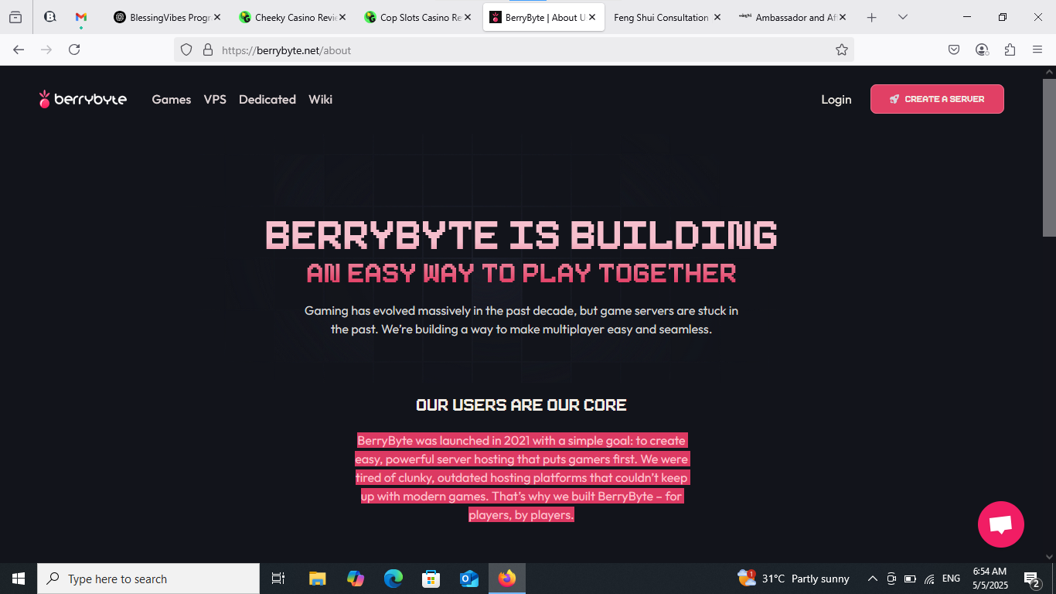Image resolution: width=1056 pixels, height=594 pixels.
Task: Click the pinned Gmail tab
Action: click(x=81, y=17)
